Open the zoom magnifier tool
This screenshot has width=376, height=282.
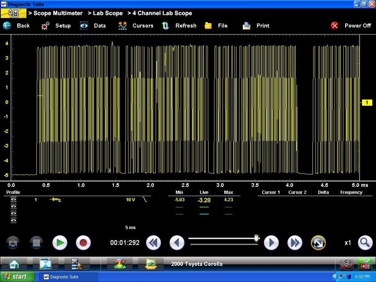(x=365, y=243)
